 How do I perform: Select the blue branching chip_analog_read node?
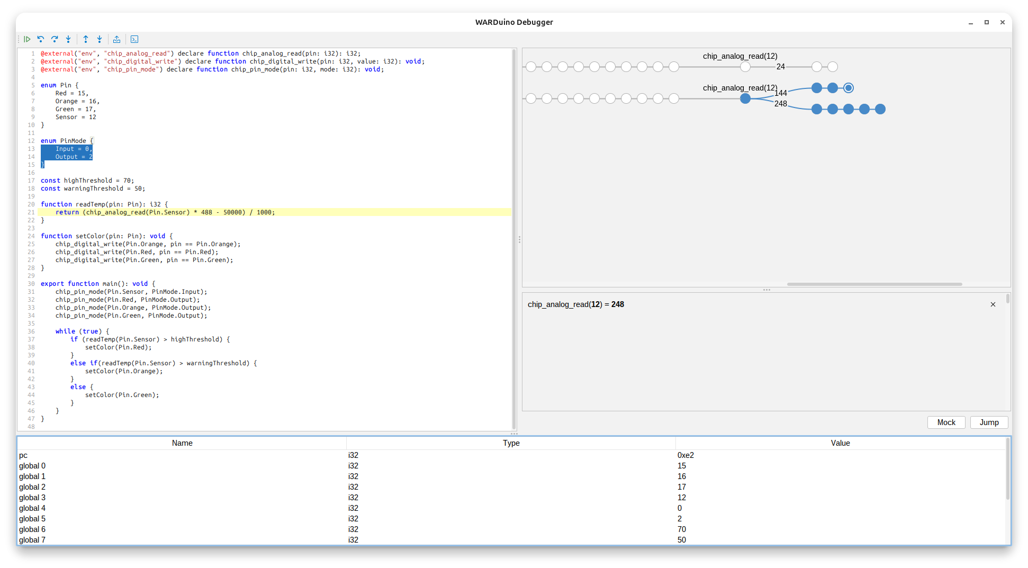(x=745, y=98)
